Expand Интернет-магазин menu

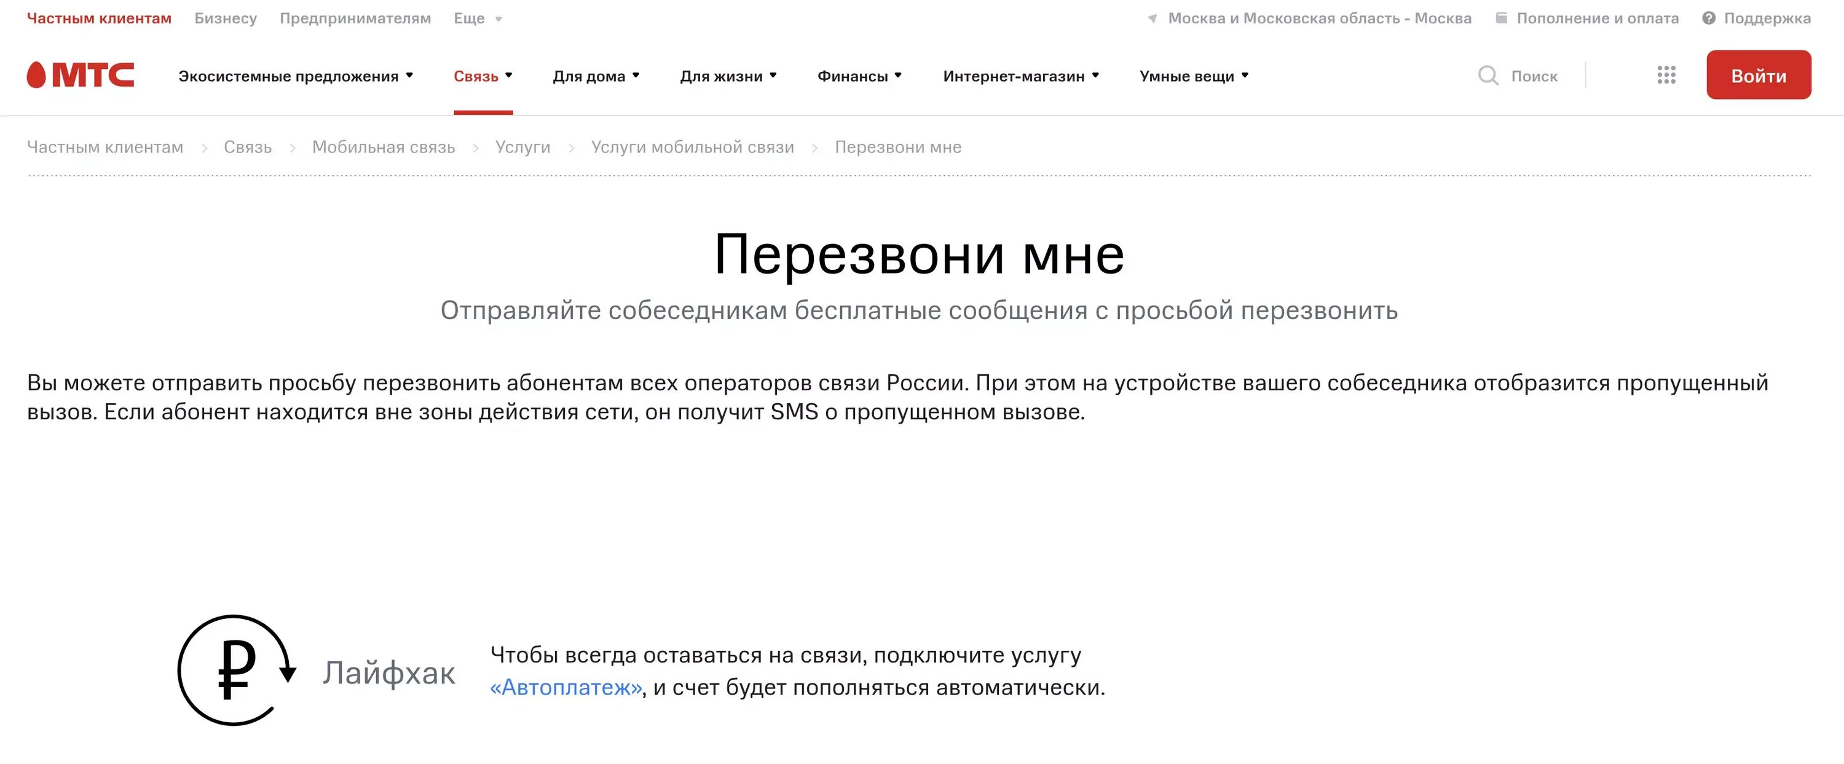click(1021, 76)
